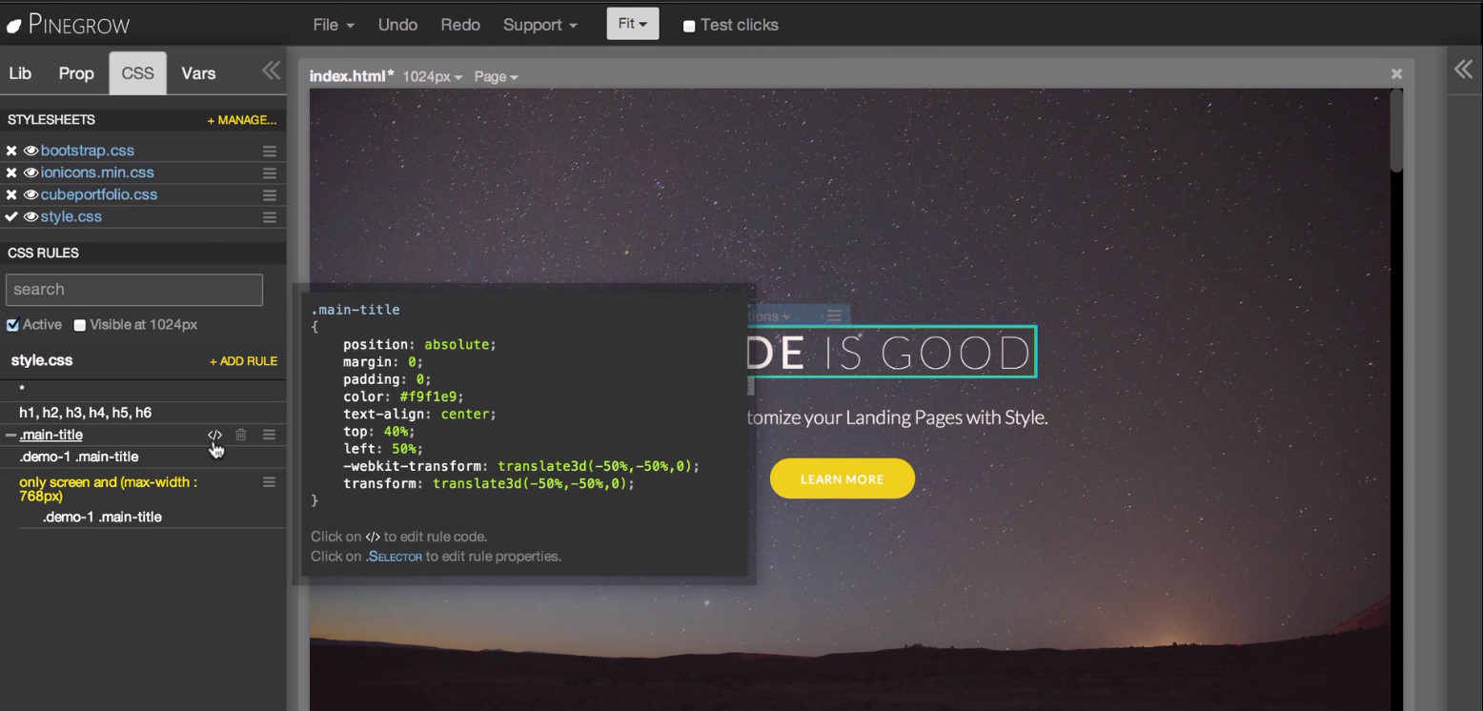Click the edit code icon for .main-title

(214, 435)
